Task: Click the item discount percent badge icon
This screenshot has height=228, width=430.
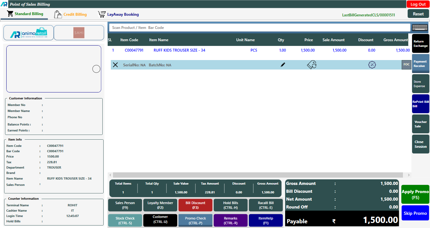Action: 372,65
